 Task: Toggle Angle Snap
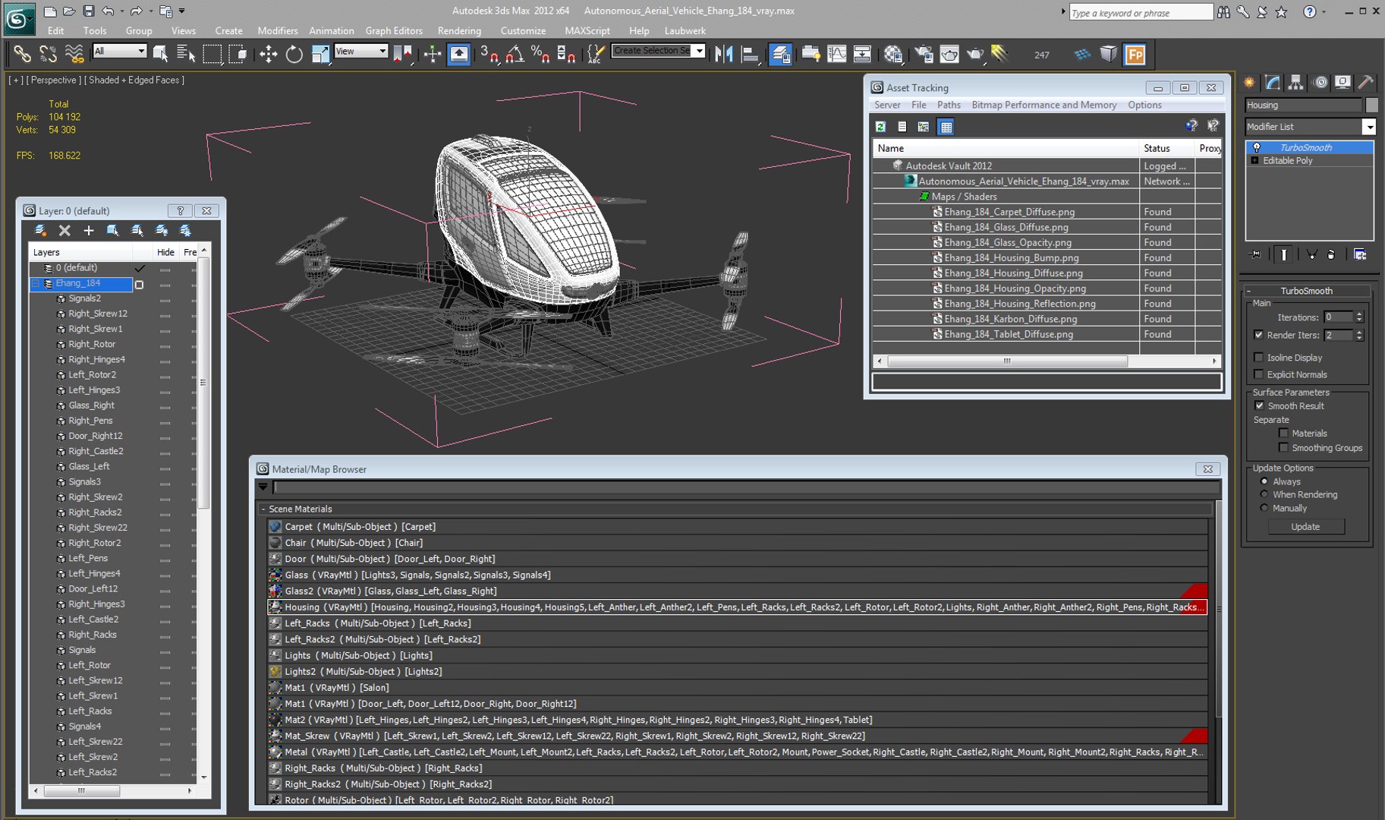pyautogui.click(x=515, y=54)
